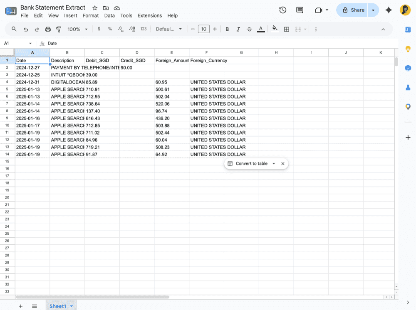Image resolution: width=416 pixels, height=310 pixels.
Task: Expand the Share options arrow
Action: click(373, 10)
